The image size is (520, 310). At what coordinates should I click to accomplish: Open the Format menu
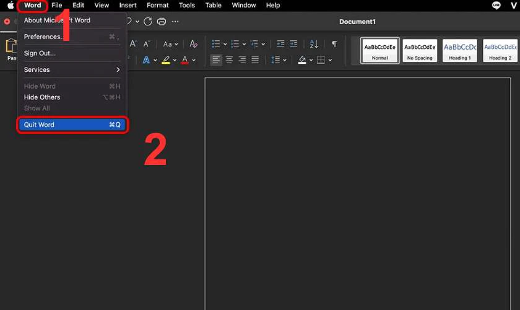click(x=157, y=6)
